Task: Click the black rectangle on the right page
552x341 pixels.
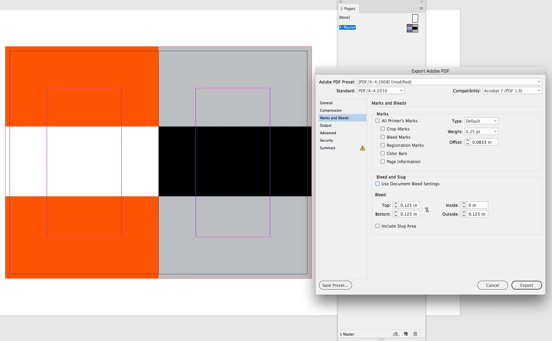Action: (x=235, y=161)
